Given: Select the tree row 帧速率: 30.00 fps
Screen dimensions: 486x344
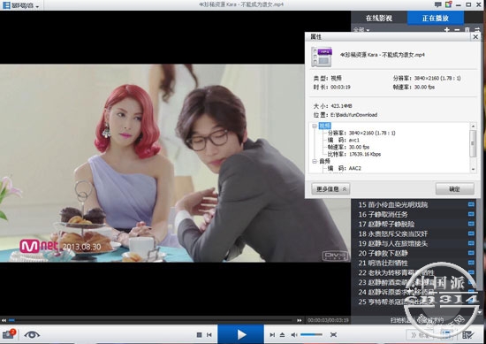Looking at the screenshot, I should pyautogui.click(x=348, y=147).
